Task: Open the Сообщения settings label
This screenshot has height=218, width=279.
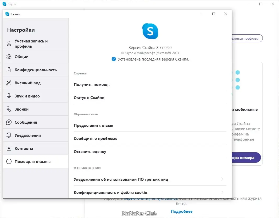Action: [x=26, y=122]
